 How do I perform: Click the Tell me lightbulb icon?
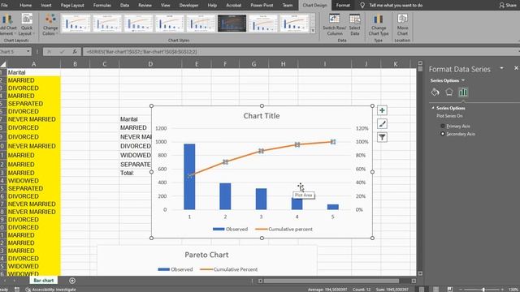[x=362, y=5]
